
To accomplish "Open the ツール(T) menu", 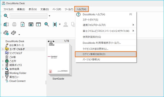I will pos(69,9).
